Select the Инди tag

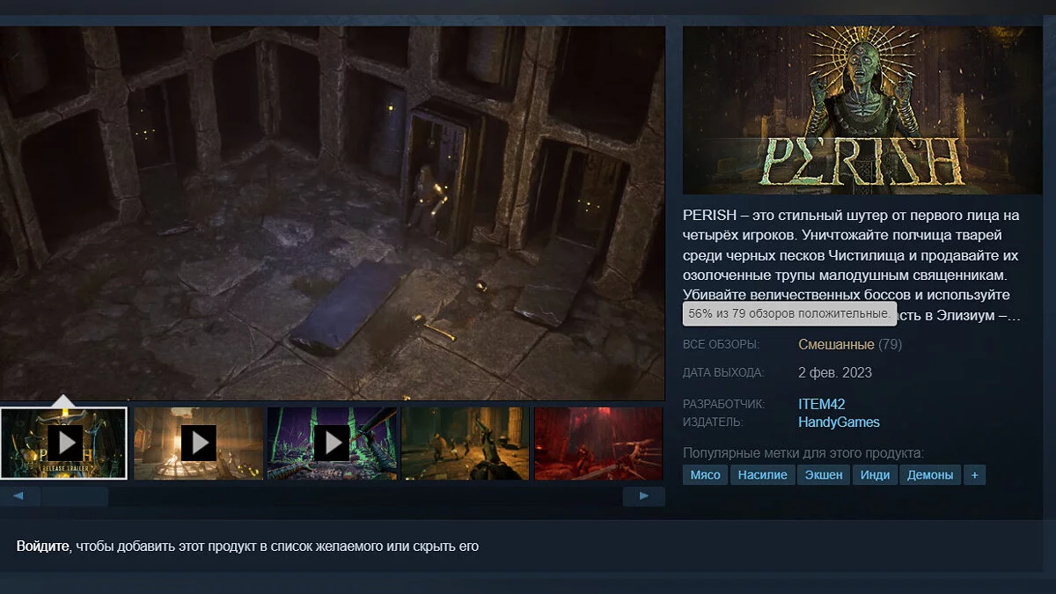tap(875, 474)
